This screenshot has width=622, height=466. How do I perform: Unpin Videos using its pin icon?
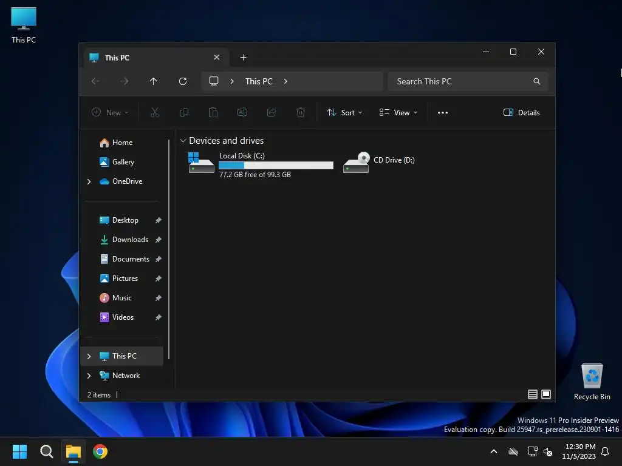pos(159,317)
